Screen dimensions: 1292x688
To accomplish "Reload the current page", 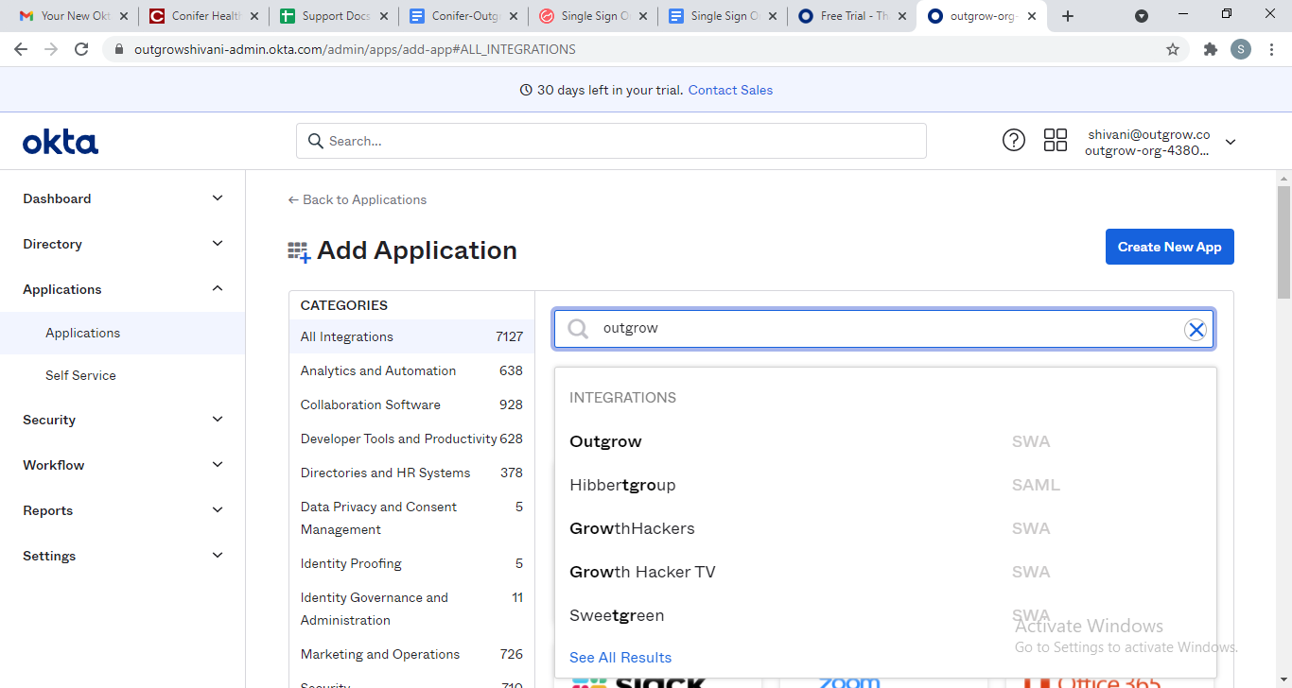I will [81, 49].
